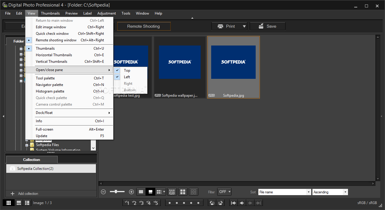Viewport: 385px width, 210px height.
Task: Click the Remote Shooting button
Action: pyautogui.click(x=144, y=26)
